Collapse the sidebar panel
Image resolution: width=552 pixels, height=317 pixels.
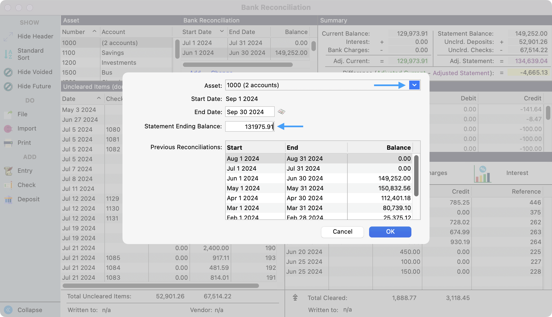point(8,310)
